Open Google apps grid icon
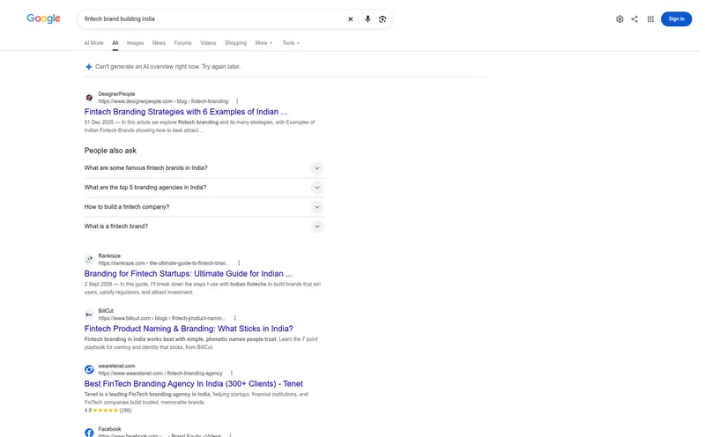The image size is (705, 437). (650, 19)
